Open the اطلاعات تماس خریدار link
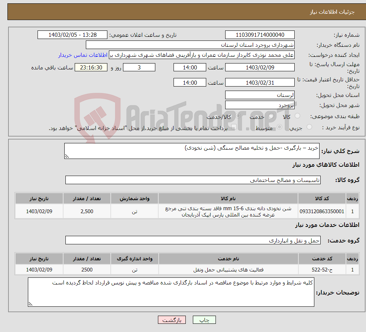 pyautogui.click(x=82, y=55)
